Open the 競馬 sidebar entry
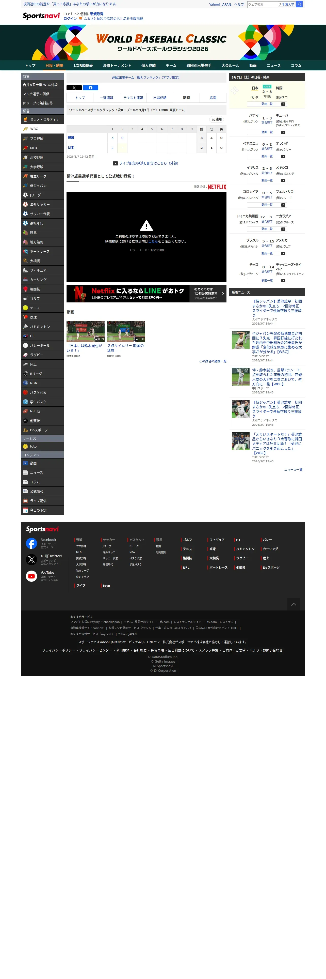This screenshot has height=979, width=326. (42, 233)
